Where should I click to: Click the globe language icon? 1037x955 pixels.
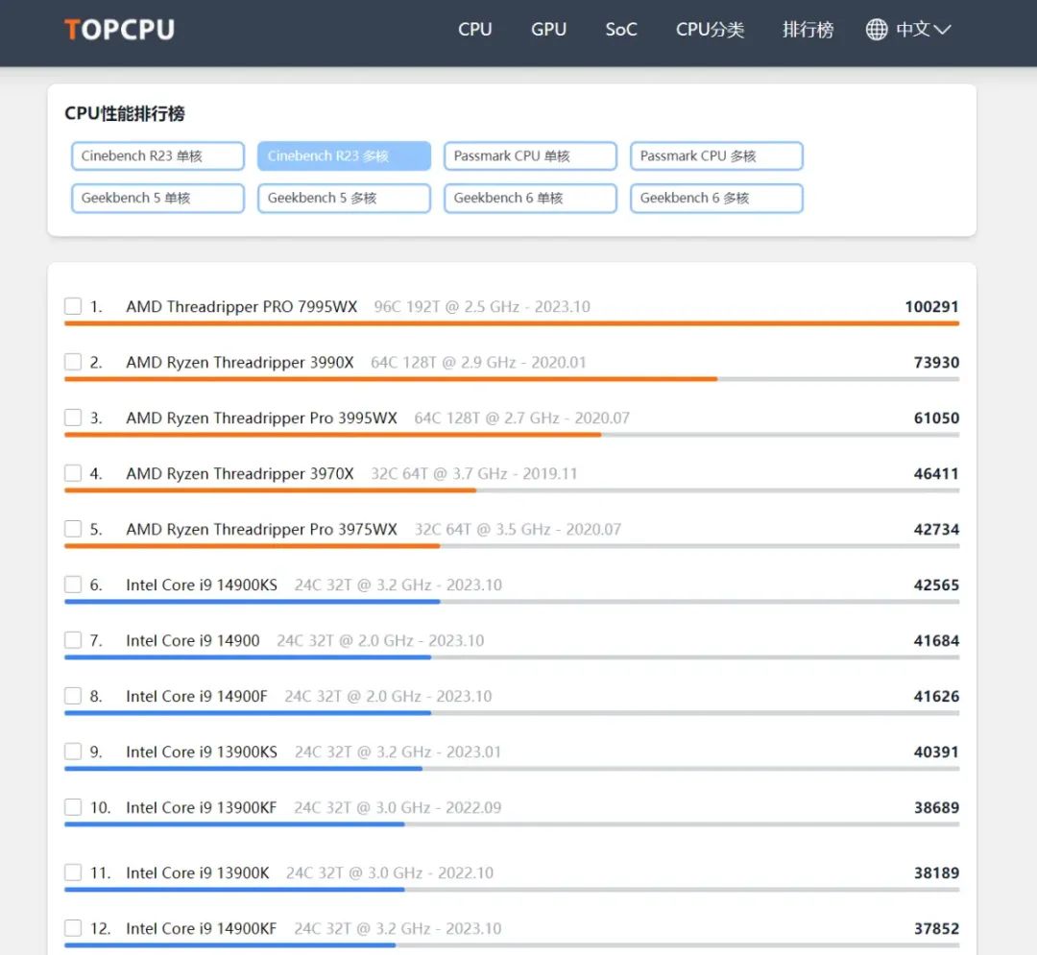(877, 29)
